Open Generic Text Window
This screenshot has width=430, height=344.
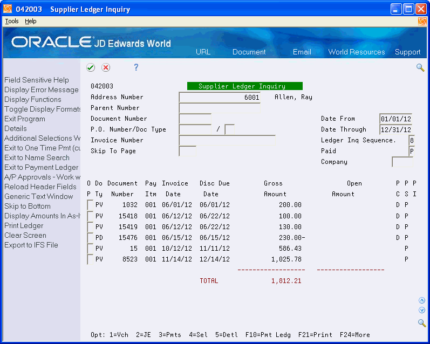point(39,196)
